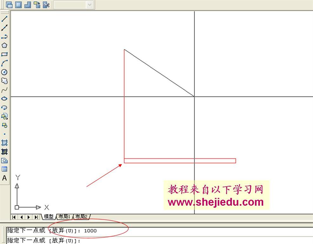Click the next layout tab arrow
313x244 pixels.
(x=29, y=217)
